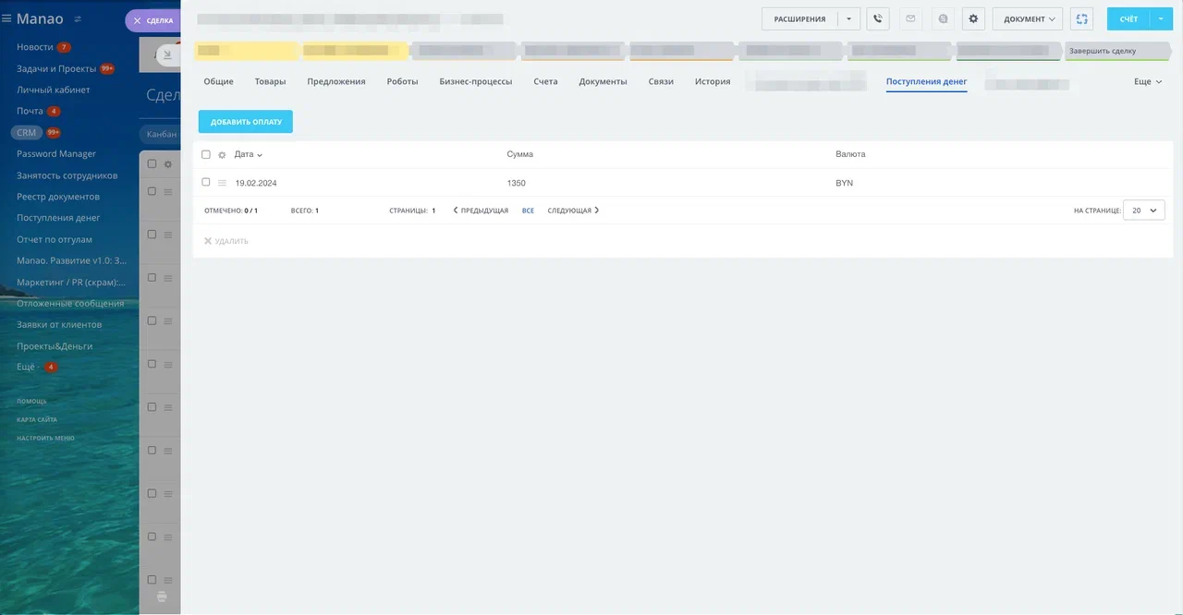This screenshot has width=1183, height=615.
Task: Expand the Документ dropdown
Action: [1028, 18]
